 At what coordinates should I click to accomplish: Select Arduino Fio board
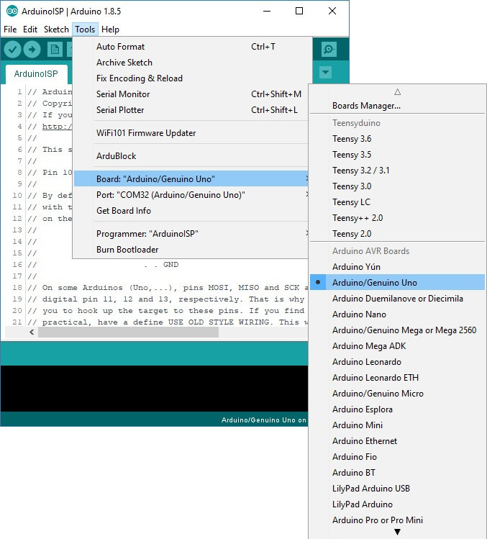tap(397, 456)
